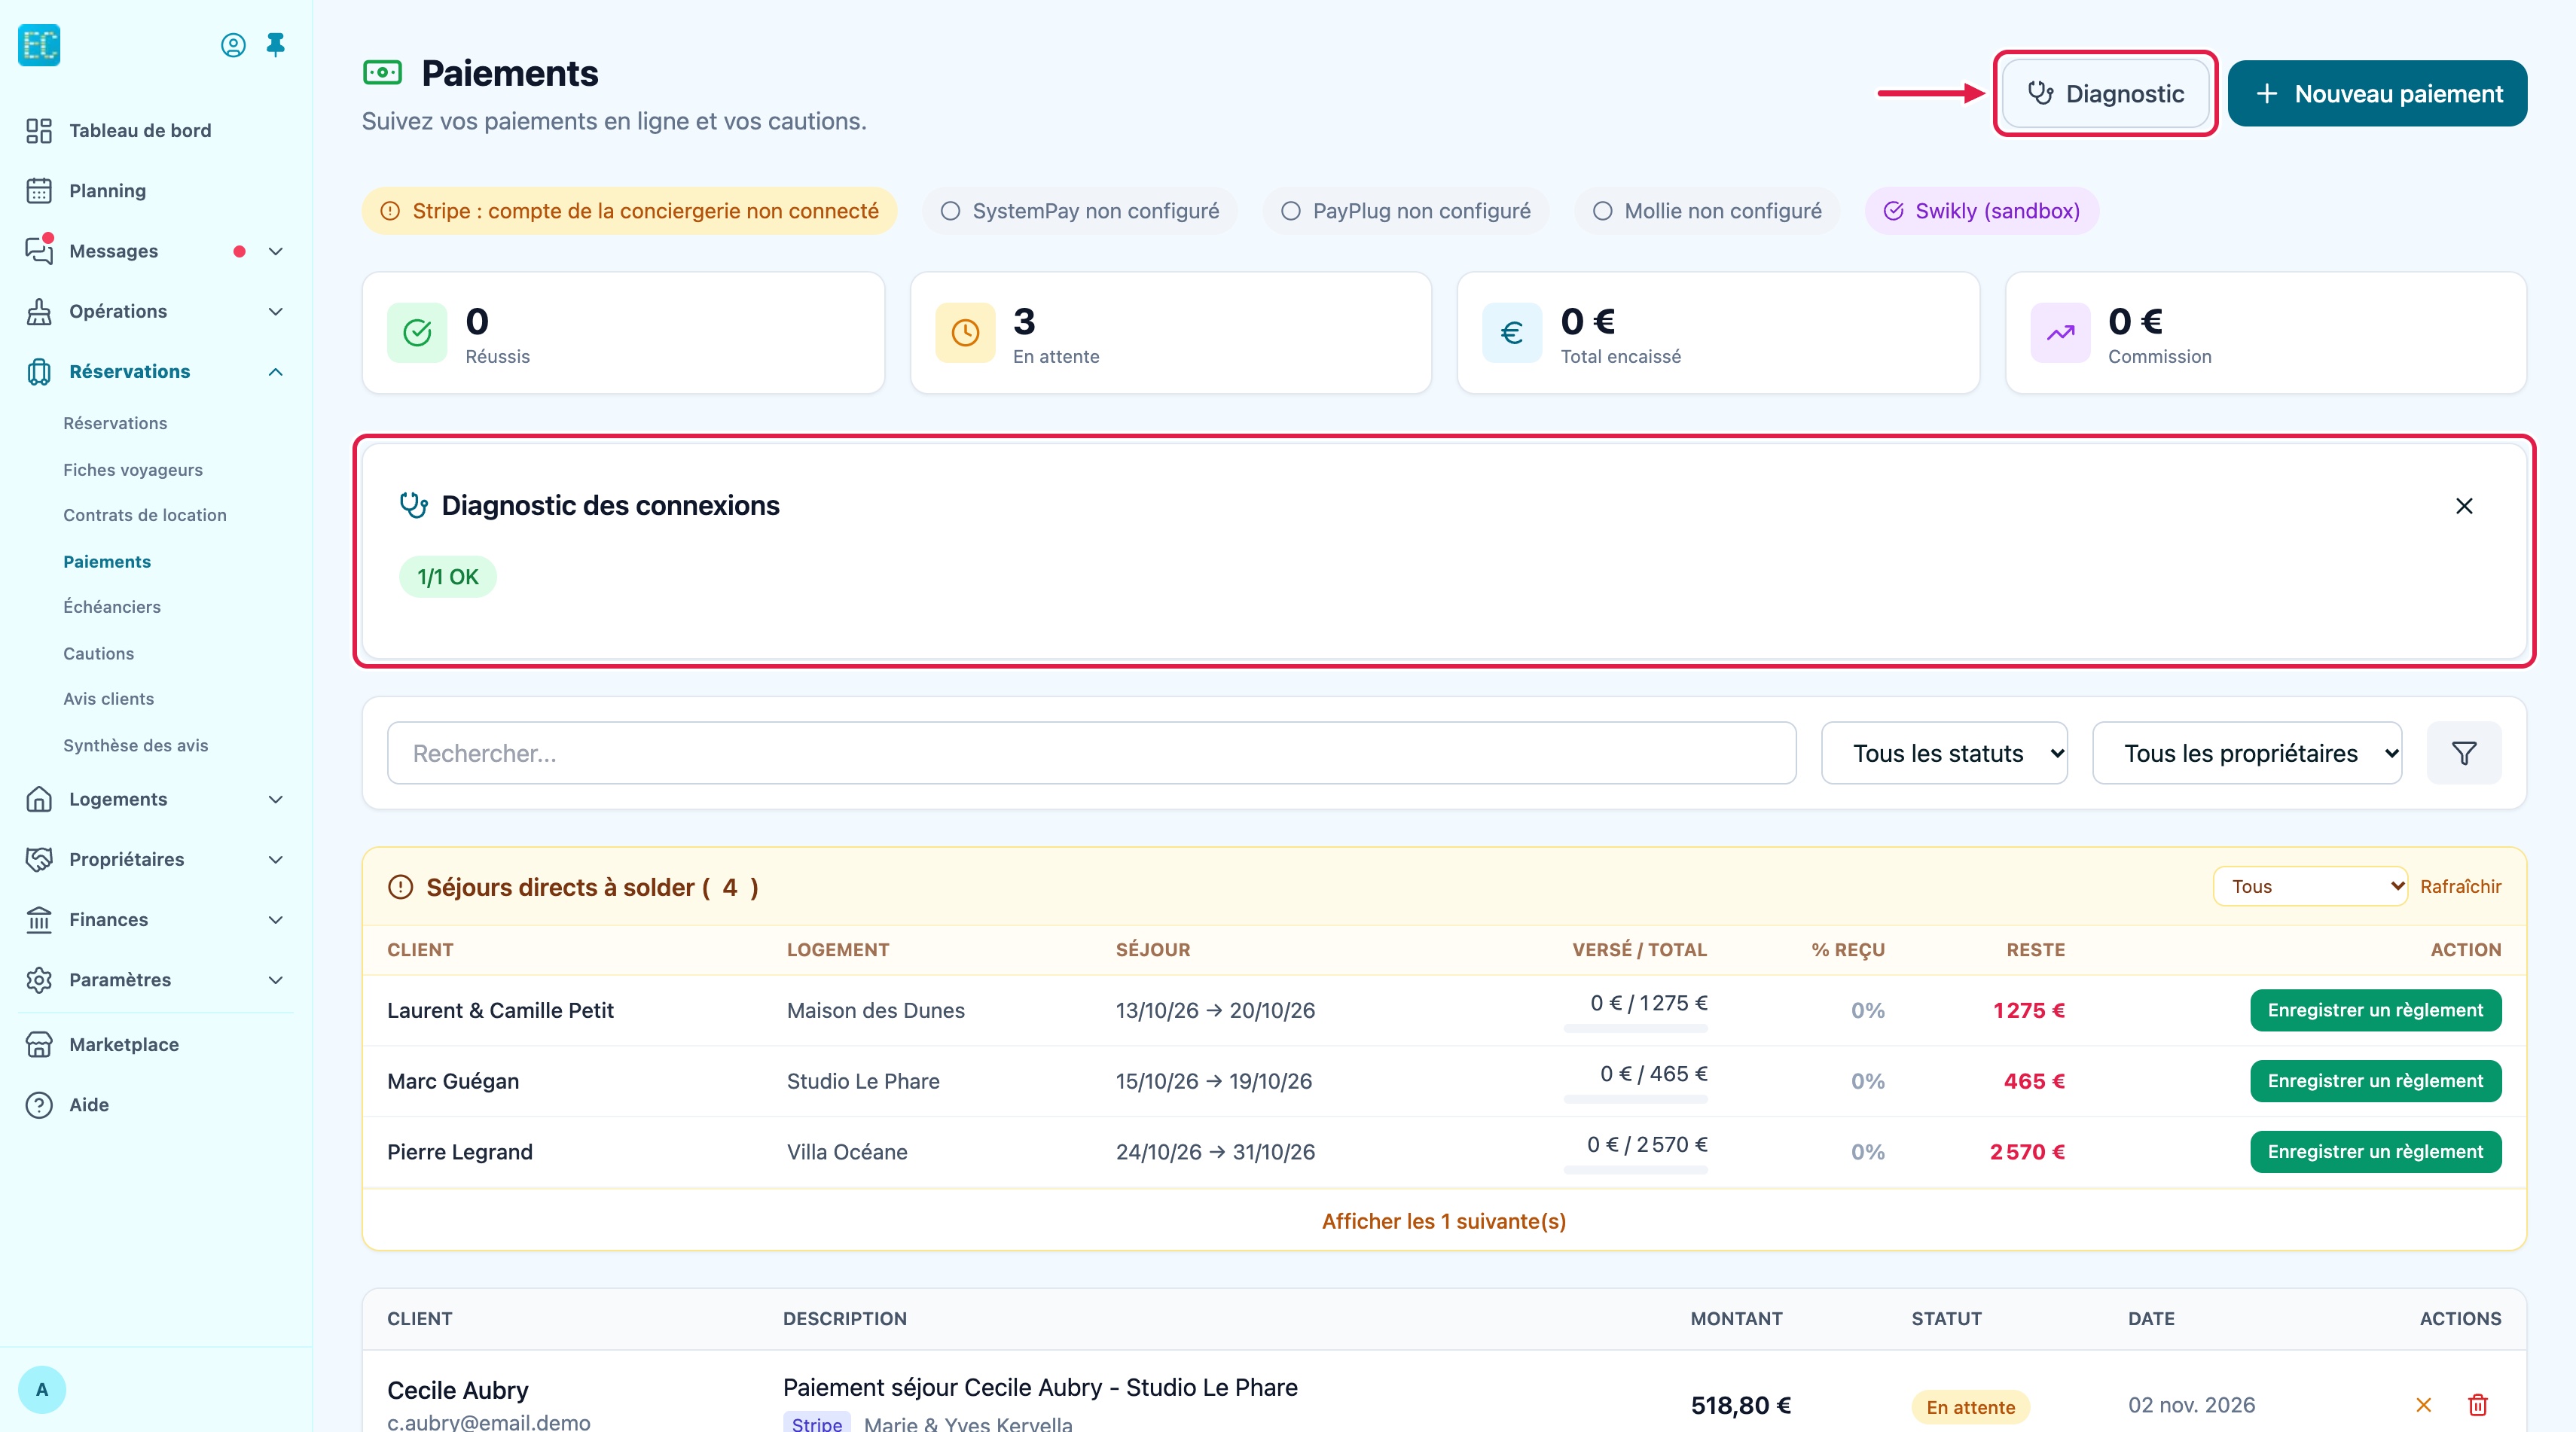Viewport: 2576px width, 1432px height.
Task: Go to Échéanciers submenu item
Action: pos(112,607)
